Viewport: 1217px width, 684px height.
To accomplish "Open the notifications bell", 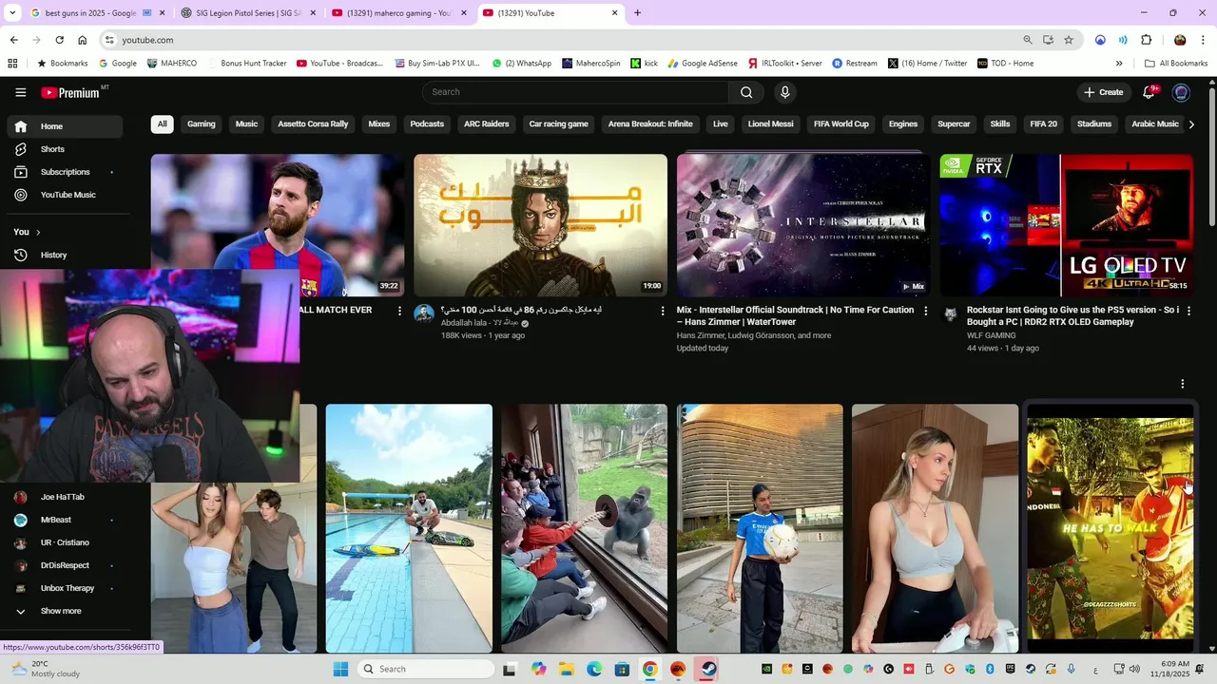I will click(1149, 92).
